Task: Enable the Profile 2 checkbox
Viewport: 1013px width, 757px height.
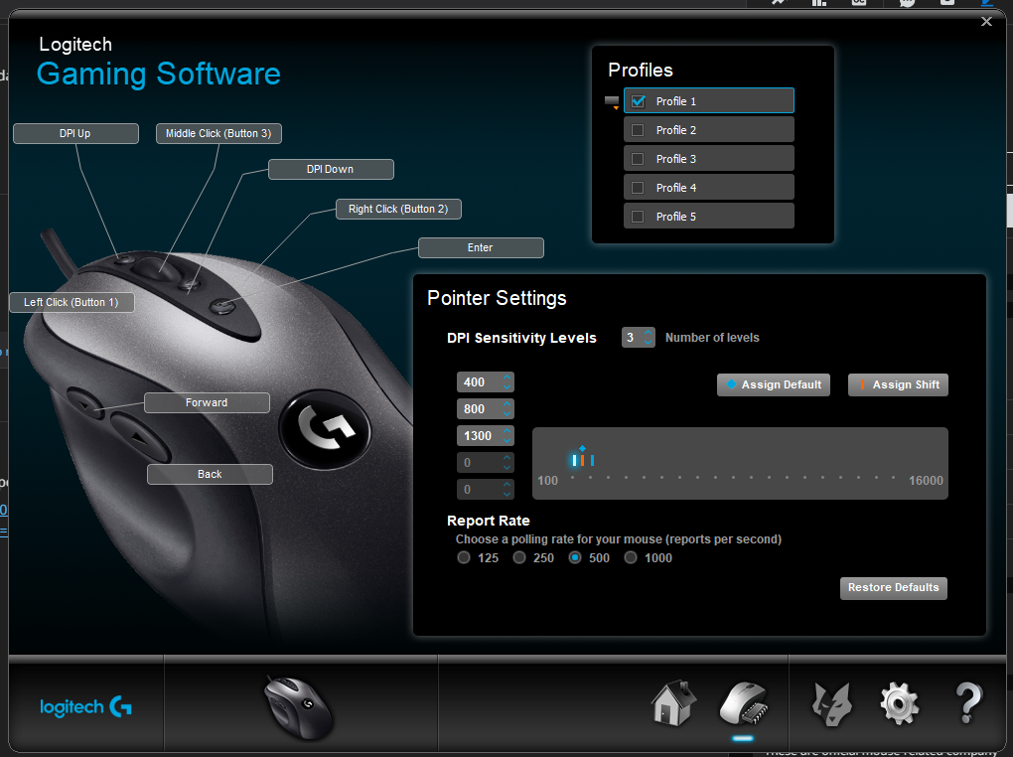Action: click(638, 130)
